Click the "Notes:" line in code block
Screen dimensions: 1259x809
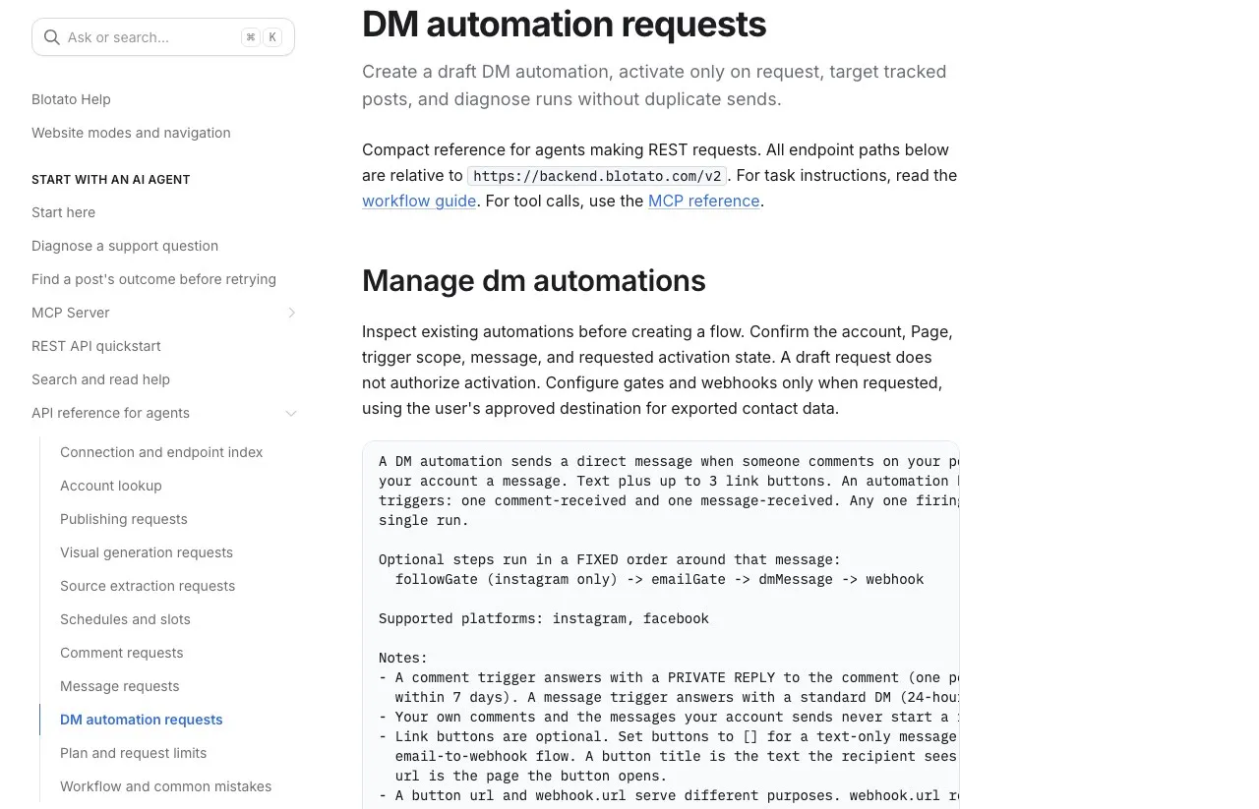click(x=403, y=658)
